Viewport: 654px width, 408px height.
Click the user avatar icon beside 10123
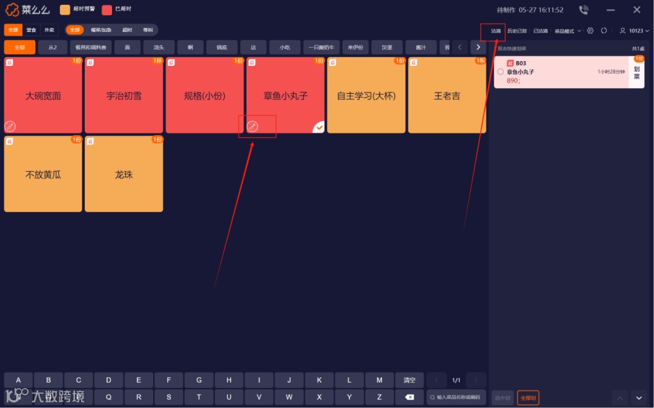tap(623, 30)
